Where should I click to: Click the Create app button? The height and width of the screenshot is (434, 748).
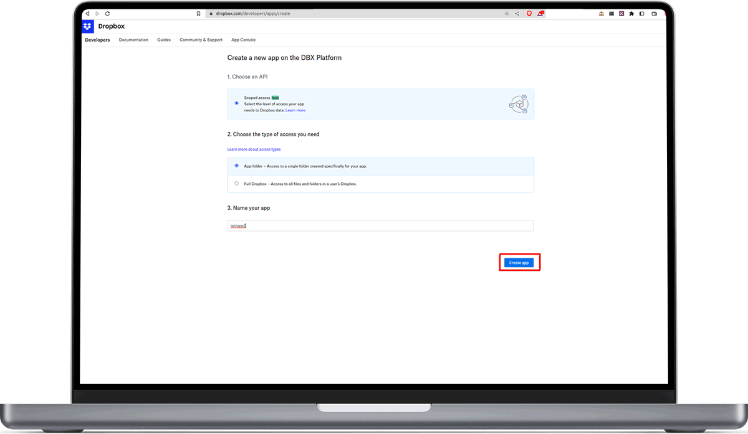coord(519,263)
